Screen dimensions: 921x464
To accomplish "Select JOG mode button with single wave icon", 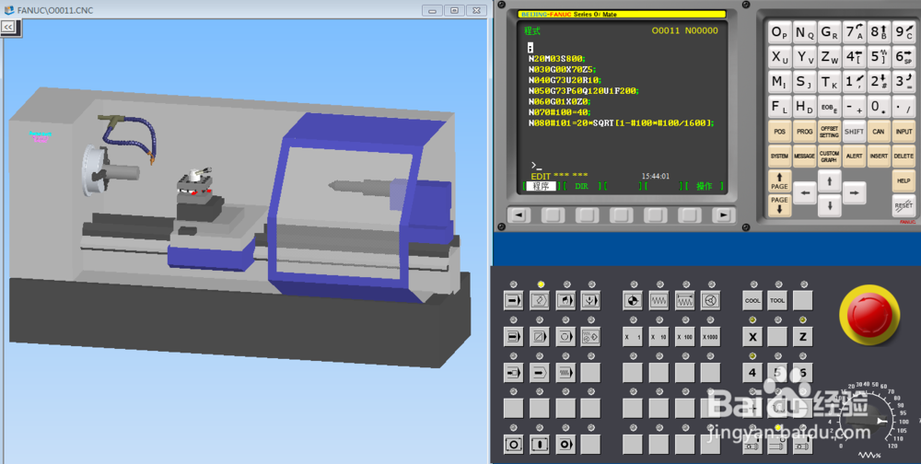I will (x=659, y=301).
